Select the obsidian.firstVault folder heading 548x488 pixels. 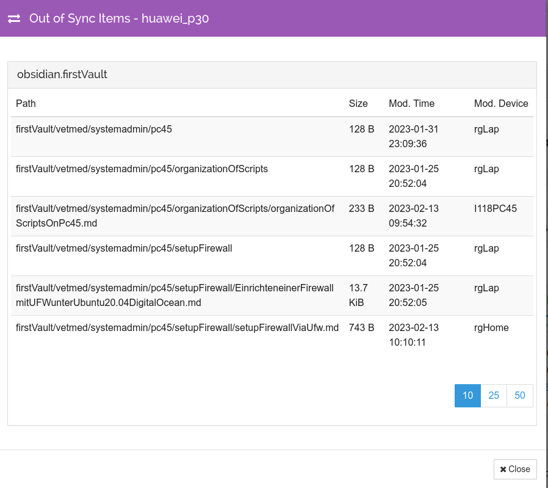(62, 75)
